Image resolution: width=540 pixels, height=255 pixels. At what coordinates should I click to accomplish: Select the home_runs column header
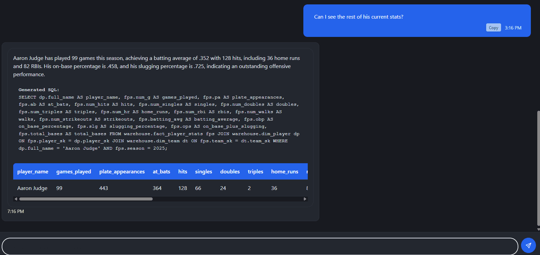[x=284, y=172]
